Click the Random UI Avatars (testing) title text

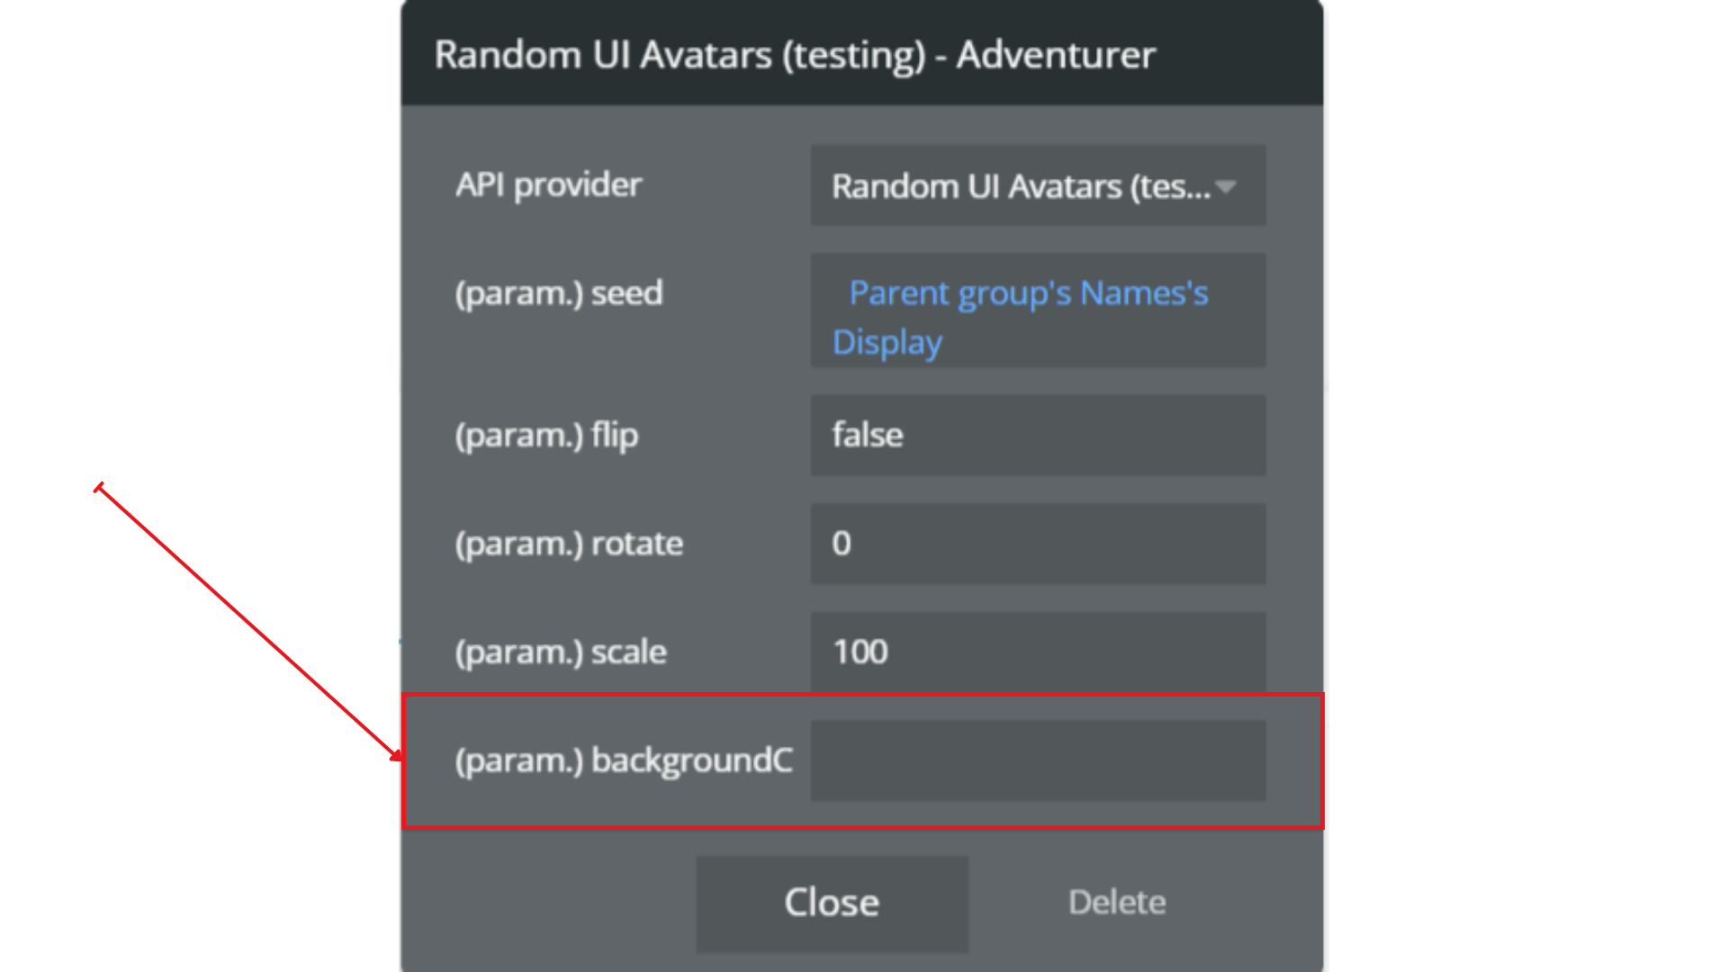pos(679,55)
